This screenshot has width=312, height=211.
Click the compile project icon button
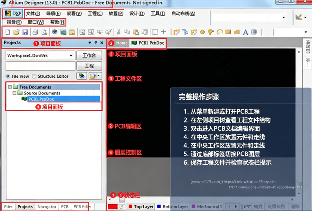(x=82, y=76)
